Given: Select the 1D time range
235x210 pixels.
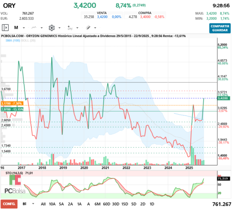Looking at the screenshot, I should click(152, 204).
